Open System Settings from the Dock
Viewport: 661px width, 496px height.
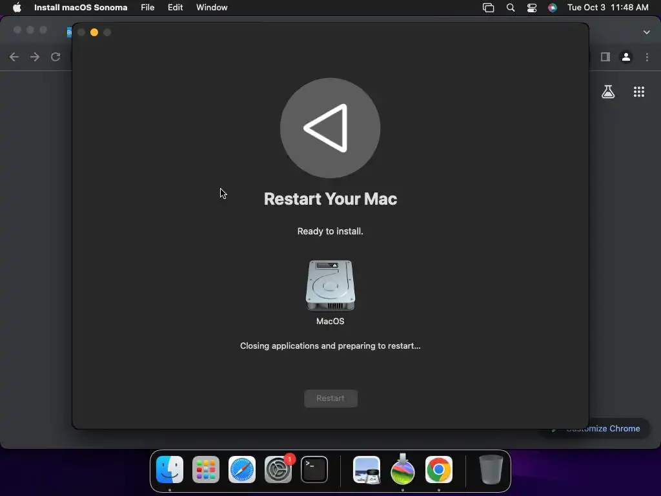[x=278, y=470]
